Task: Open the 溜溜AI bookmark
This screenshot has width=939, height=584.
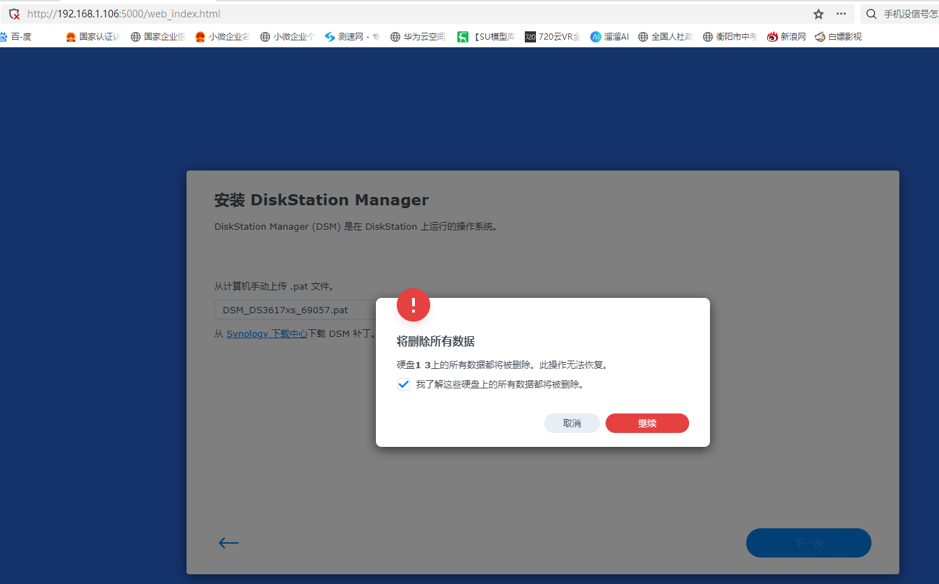Action: pos(610,37)
